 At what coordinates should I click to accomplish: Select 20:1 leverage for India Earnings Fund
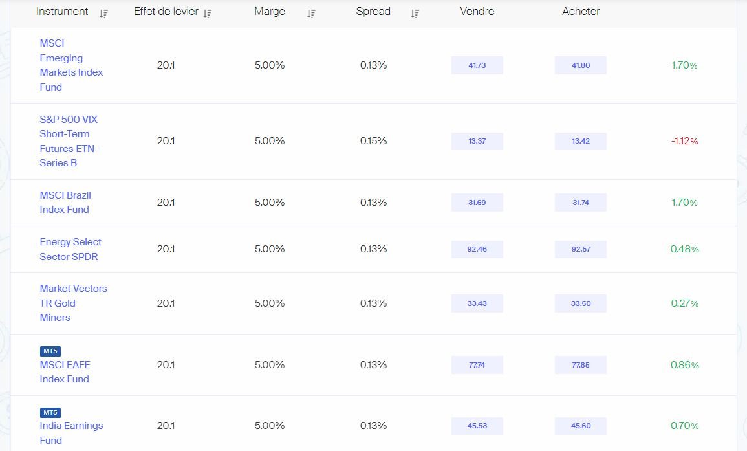point(166,426)
